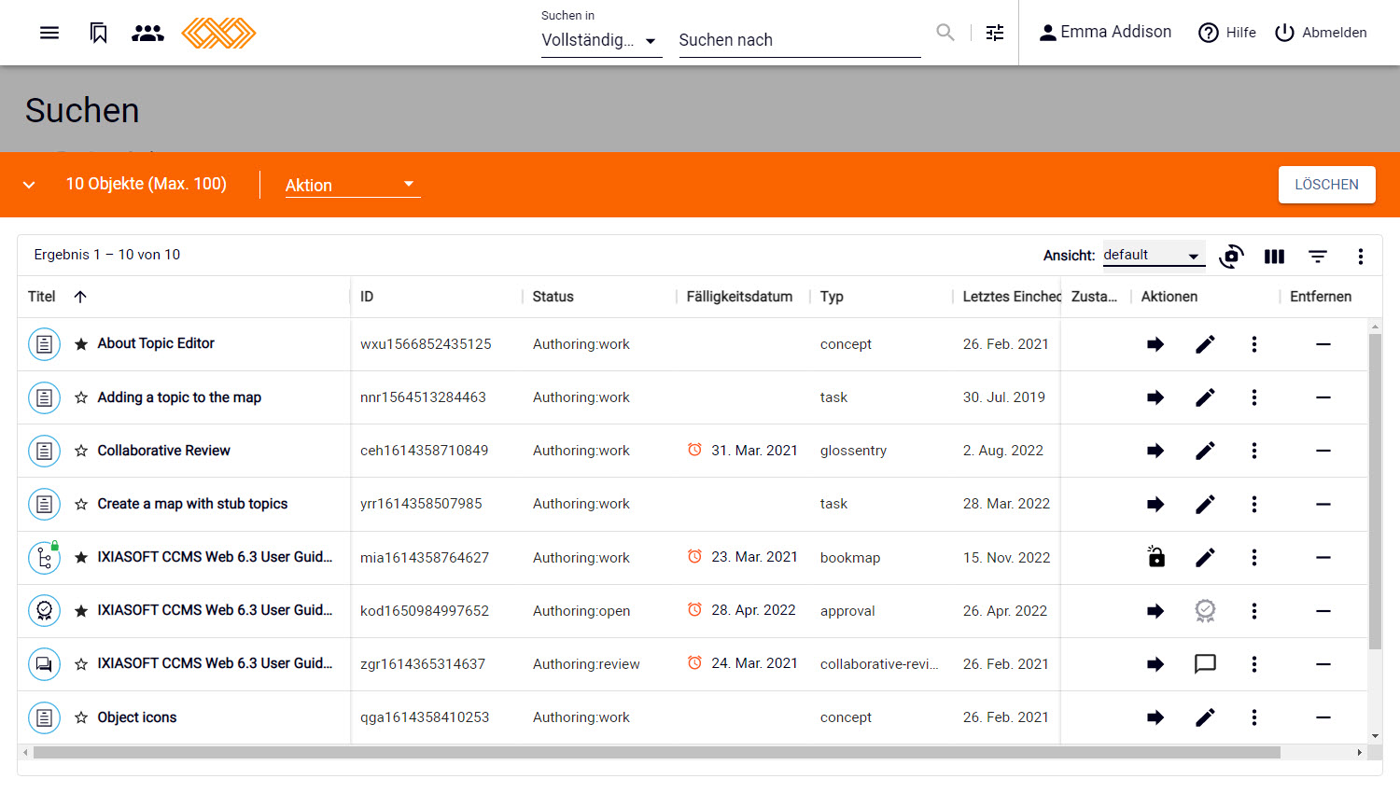Sort by Typ column header
The height and width of the screenshot is (793, 1400).
tap(832, 297)
